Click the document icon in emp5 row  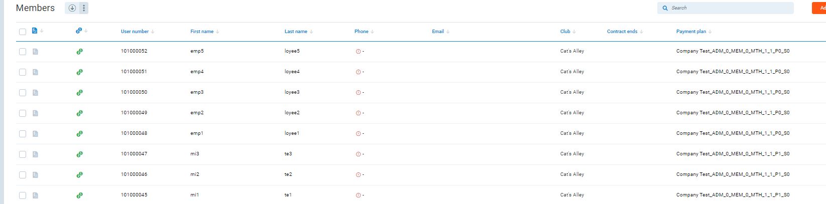click(x=35, y=52)
